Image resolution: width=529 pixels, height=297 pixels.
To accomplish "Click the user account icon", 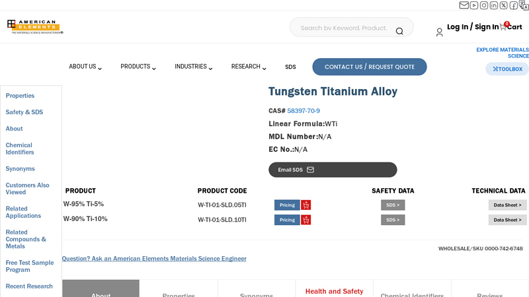I will coord(439,32).
